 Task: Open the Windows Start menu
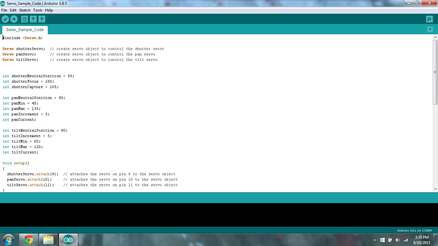click(x=8, y=240)
